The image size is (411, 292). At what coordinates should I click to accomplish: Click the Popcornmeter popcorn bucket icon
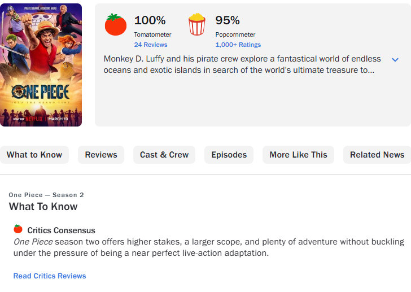click(x=197, y=25)
